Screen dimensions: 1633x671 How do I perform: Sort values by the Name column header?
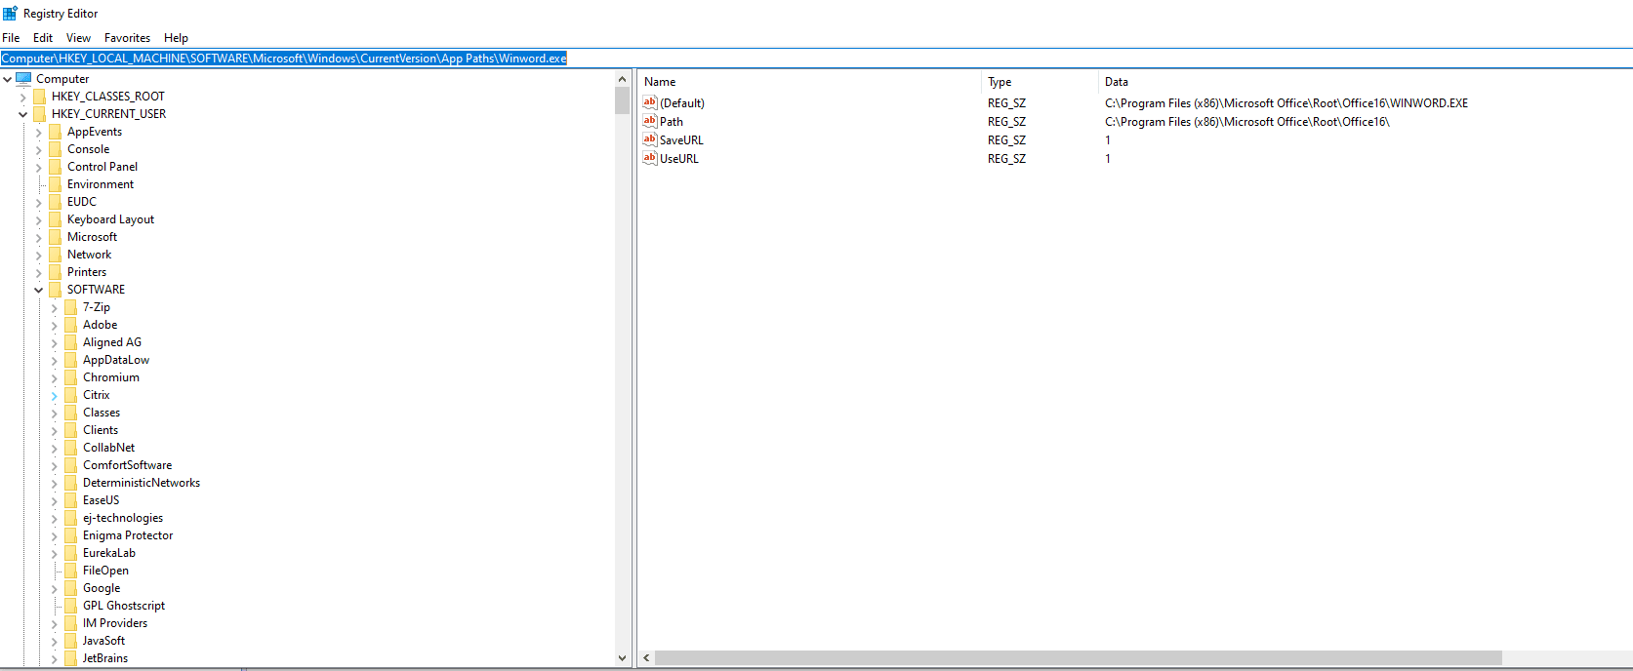[x=810, y=82]
